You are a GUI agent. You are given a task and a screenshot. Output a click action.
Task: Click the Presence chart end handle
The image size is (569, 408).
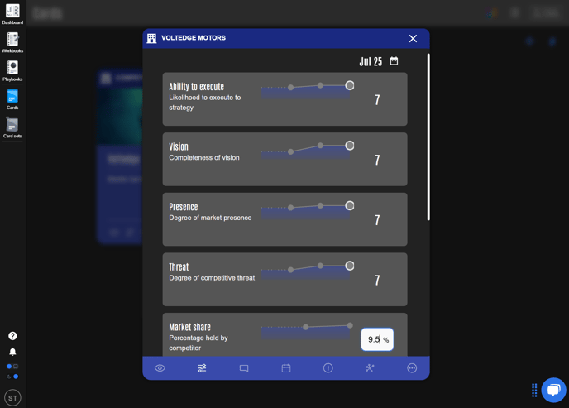coord(350,206)
